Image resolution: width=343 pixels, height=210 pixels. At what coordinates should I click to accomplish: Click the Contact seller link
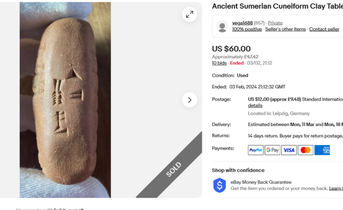(324, 29)
